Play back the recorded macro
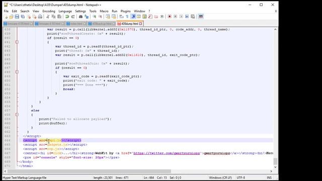 (181, 17)
